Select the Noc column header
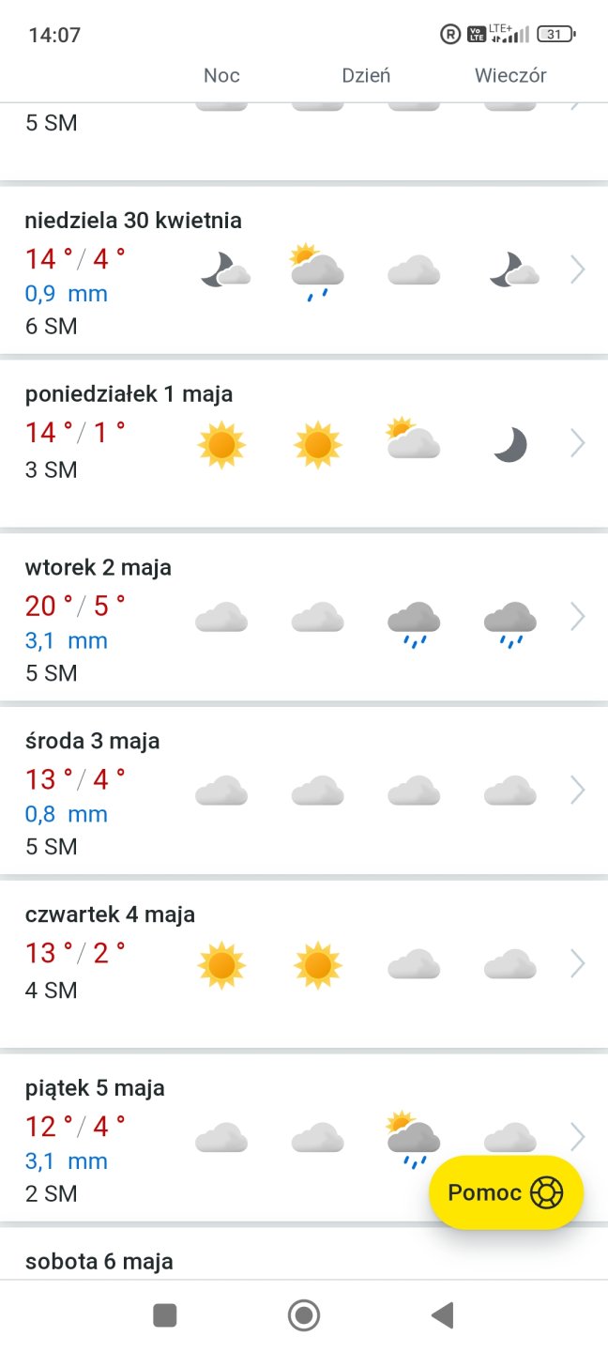This screenshot has height=1352, width=608. click(221, 76)
